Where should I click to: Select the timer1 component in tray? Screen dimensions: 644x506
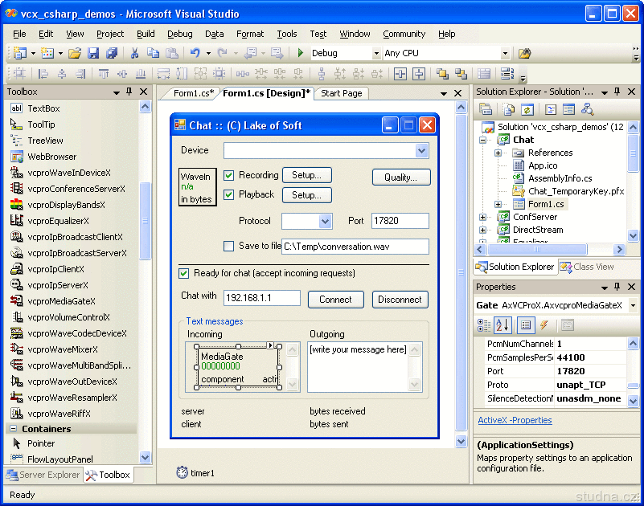tap(195, 473)
